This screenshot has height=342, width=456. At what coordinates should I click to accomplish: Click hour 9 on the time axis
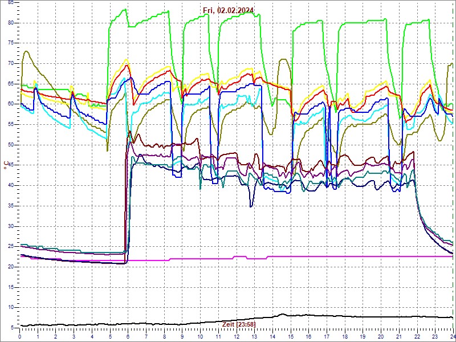point(182,336)
